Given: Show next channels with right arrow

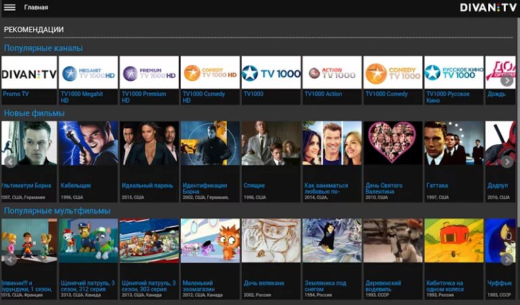Looking at the screenshot, I should (506, 80).
